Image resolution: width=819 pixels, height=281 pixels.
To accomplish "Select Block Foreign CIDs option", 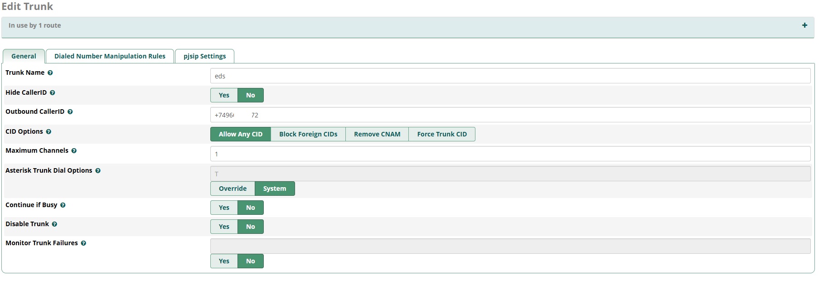I will (308, 134).
